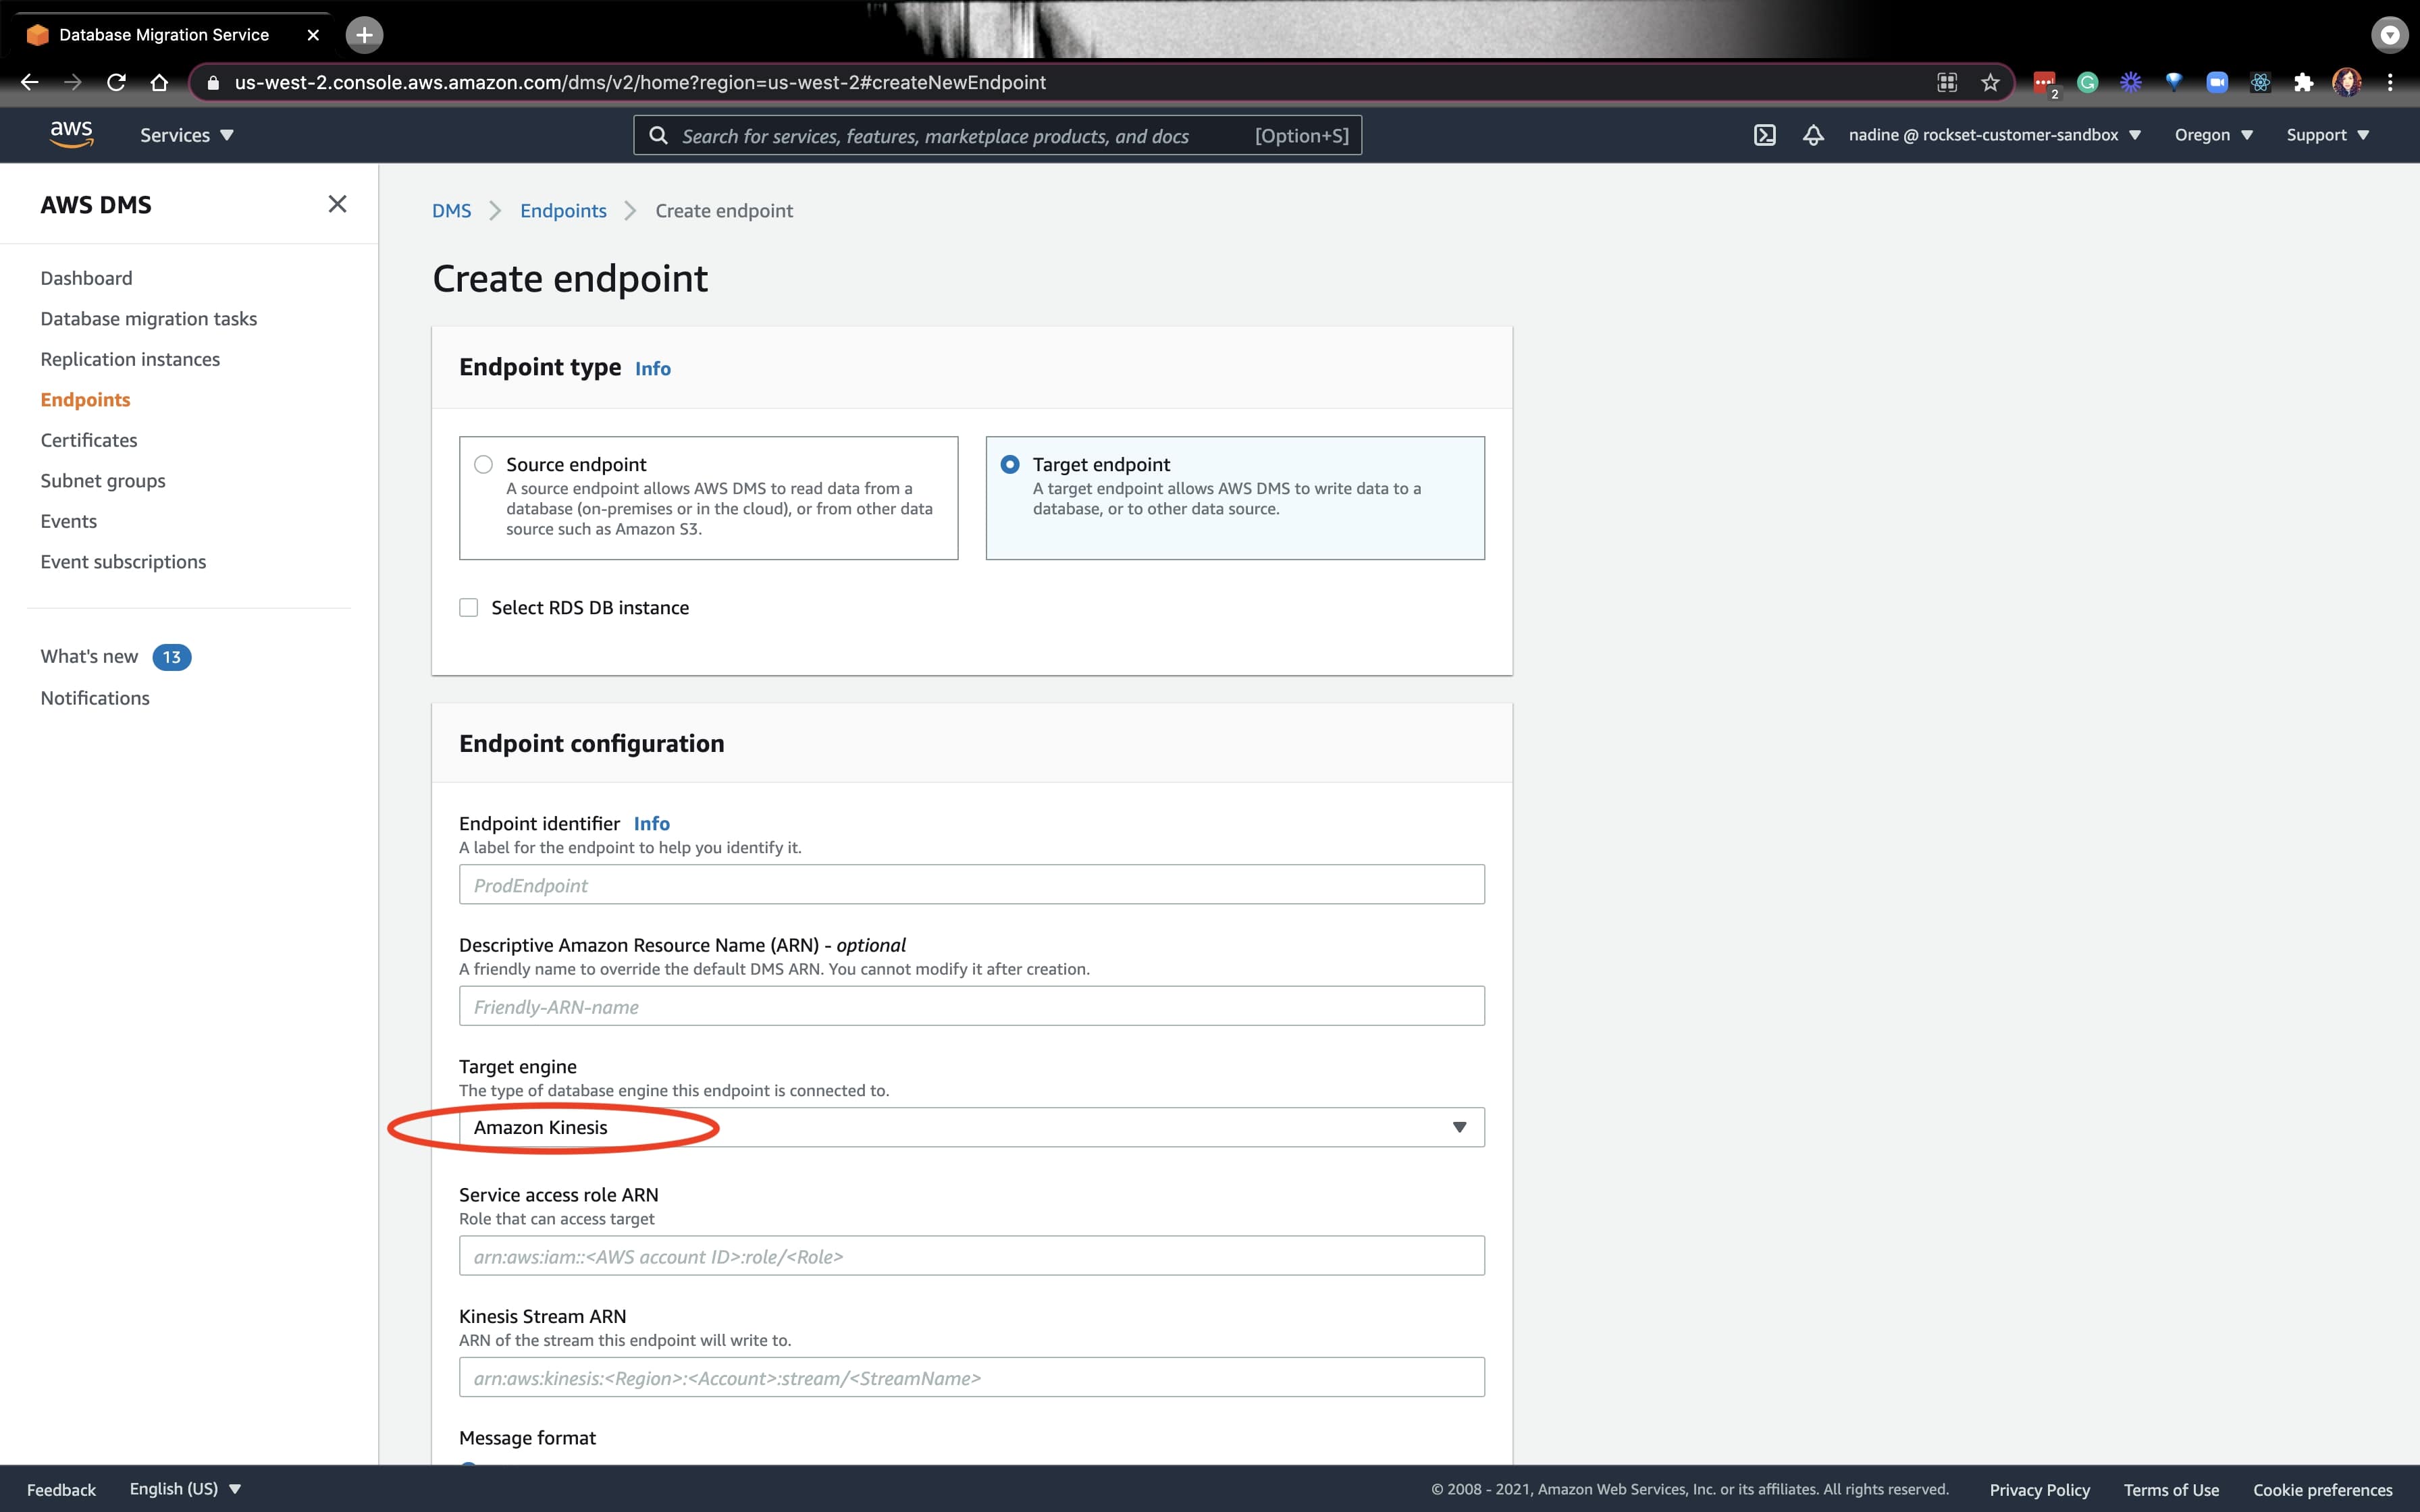
Task: Click the Endpoint identifier input field
Action: click(972, 883)
